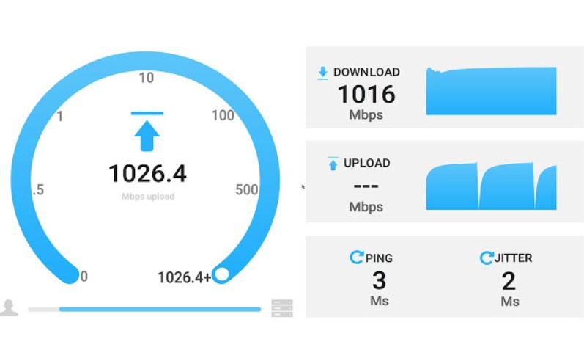584x361 pixels.
Task: Click the download speed graph thumbnail
Action: coord(491,91)
